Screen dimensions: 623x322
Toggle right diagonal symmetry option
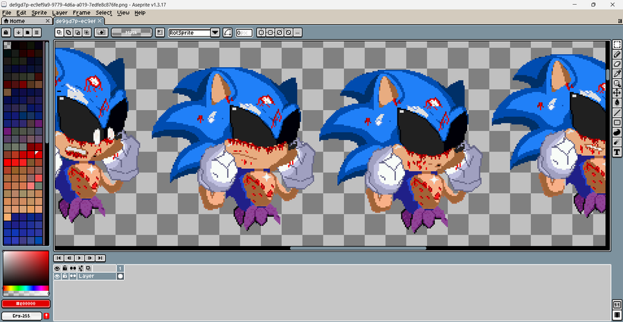click(x=280, y=33)
